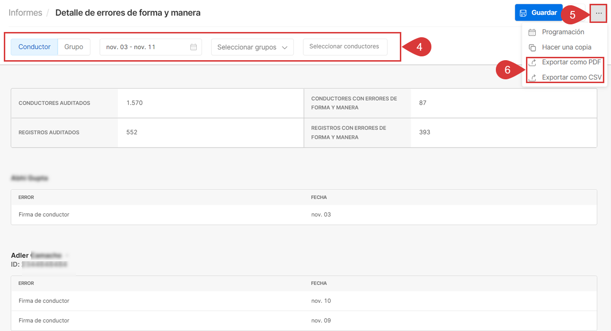Click the nov. 03 date cell
Image resolution: width=611 pixels, height=331 pixels.
[321, 214]
